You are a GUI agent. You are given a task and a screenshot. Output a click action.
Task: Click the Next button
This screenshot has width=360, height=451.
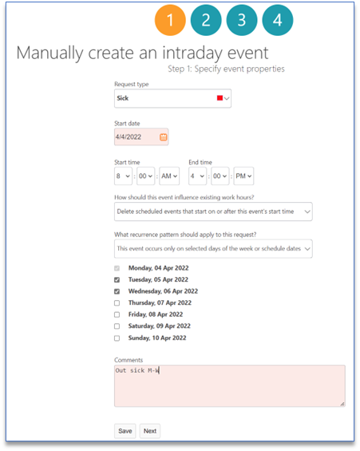(x=150, y=431)
